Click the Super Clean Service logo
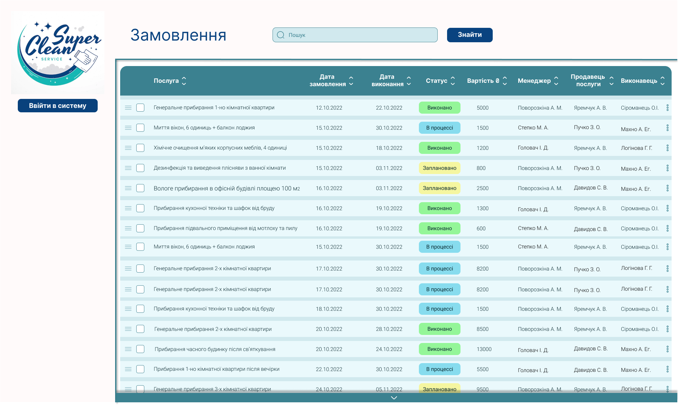Image resolution: width=679 pixels, height=405 pixels. tap(58, 53)
